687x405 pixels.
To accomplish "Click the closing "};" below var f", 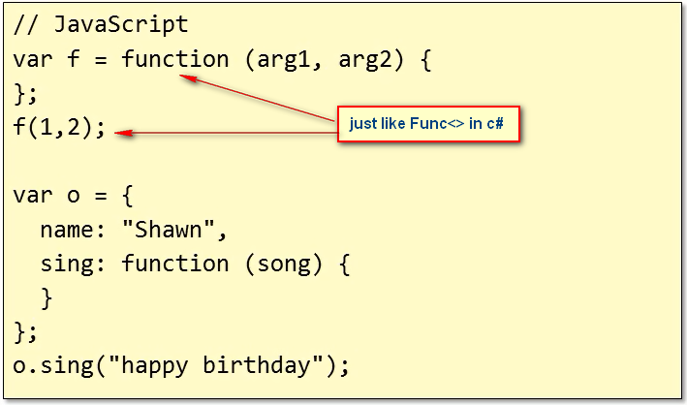I will (25, 93).
